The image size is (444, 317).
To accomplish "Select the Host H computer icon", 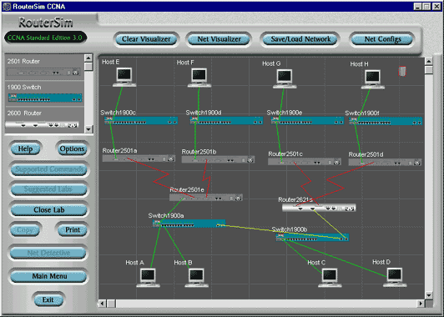I will (372, 79).
